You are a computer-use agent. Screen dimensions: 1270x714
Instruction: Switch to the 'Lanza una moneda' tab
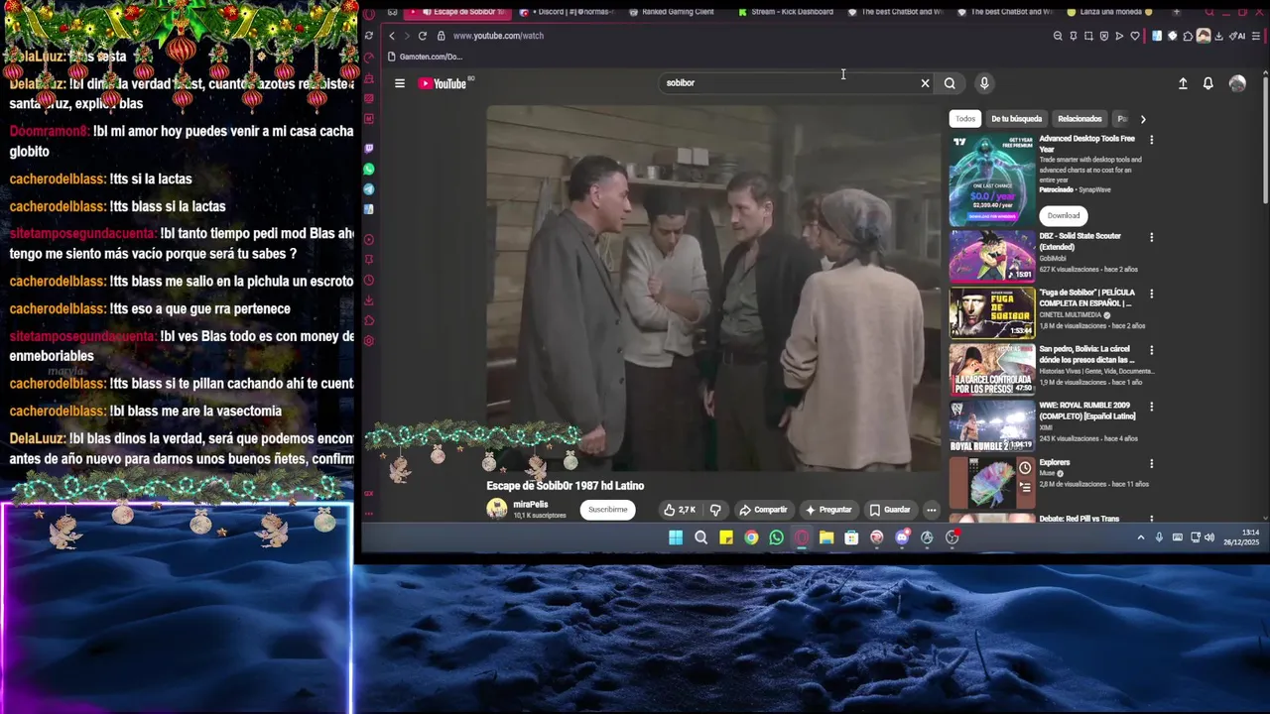[x=1111, y=12]
